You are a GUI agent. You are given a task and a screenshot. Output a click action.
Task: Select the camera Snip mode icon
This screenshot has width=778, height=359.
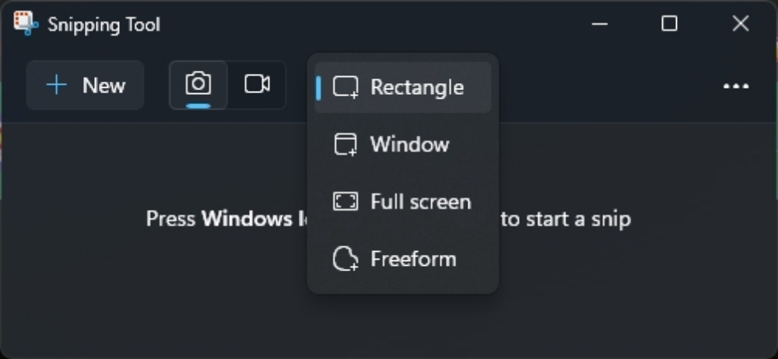tap(198, 84)
